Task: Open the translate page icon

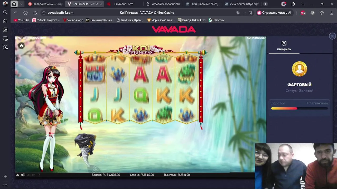Action: [238, 13]
